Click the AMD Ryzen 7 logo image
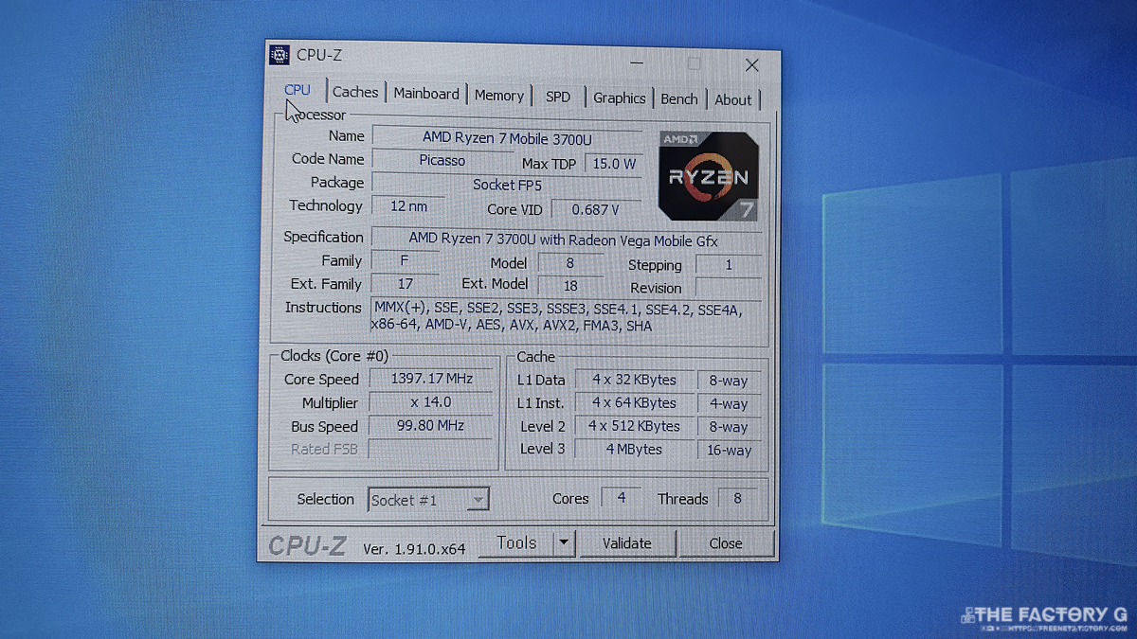The height and width of the screenshot is (639, 1137). coord(709,176)
